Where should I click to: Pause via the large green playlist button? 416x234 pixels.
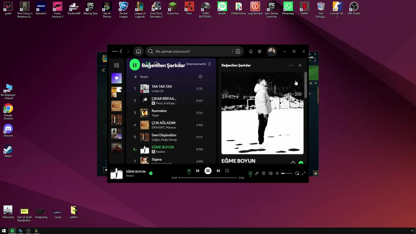point(135,65)
